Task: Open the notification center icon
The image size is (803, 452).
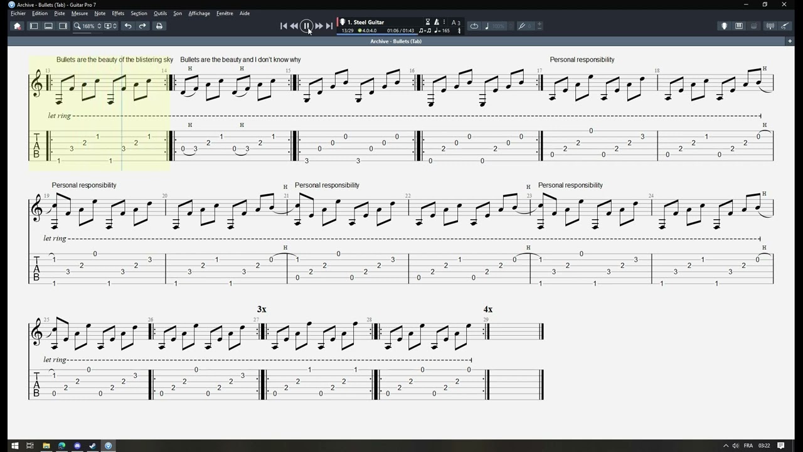Action: point(782,446)
